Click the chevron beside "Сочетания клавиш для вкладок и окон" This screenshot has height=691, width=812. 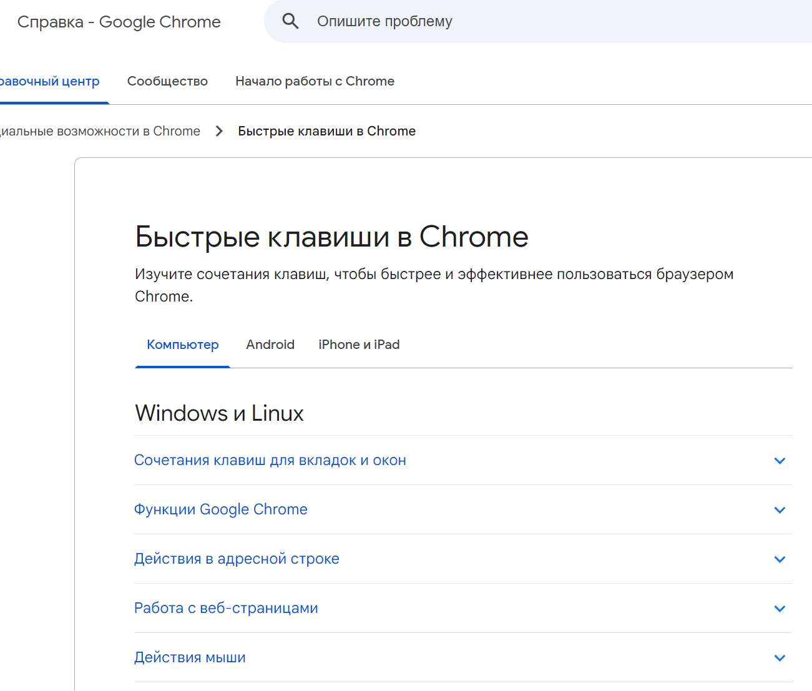point(780,461)
